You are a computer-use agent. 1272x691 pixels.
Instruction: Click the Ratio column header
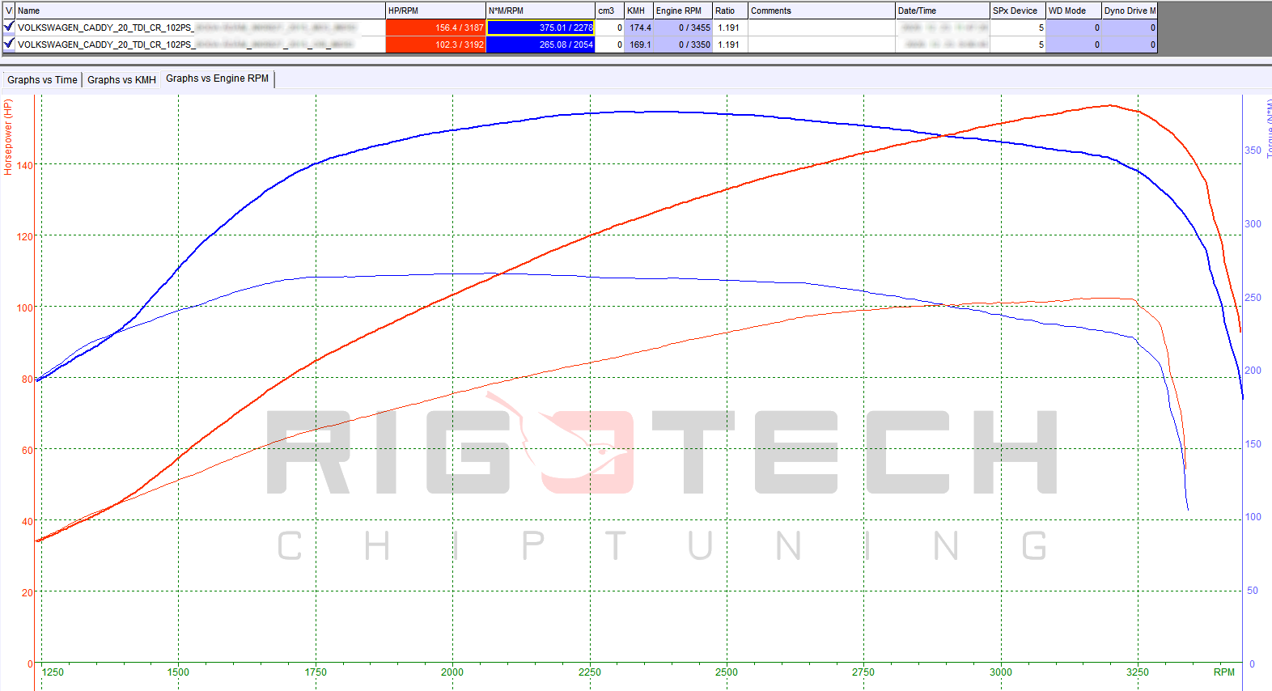(x=730, y=11)
